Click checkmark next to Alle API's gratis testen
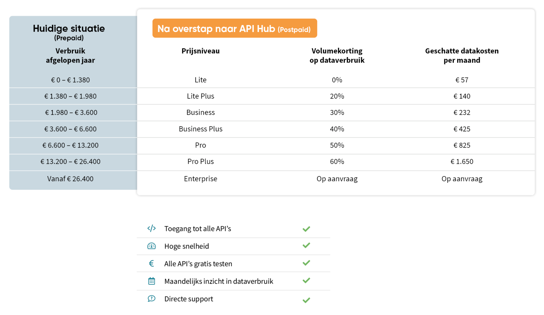Image resolution: width=544 pixels, height=315 pixels. tap(306, 263)
